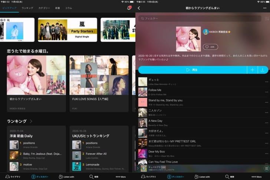Open the list sort icon beside filter
This screenshot has height=180, width=270.
(266, 18)
